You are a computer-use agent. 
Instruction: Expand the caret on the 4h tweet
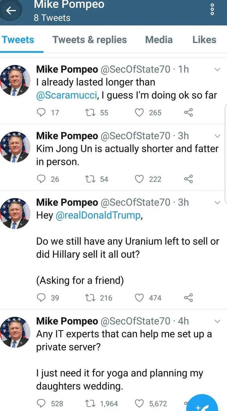click(217, 321)
